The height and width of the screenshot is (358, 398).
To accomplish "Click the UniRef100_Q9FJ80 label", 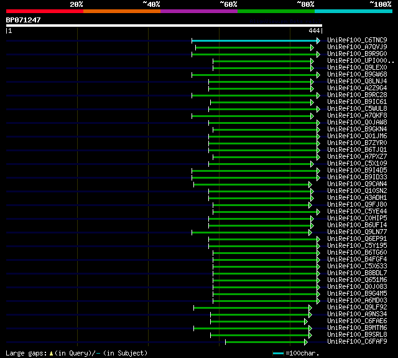I will (357, 205).
